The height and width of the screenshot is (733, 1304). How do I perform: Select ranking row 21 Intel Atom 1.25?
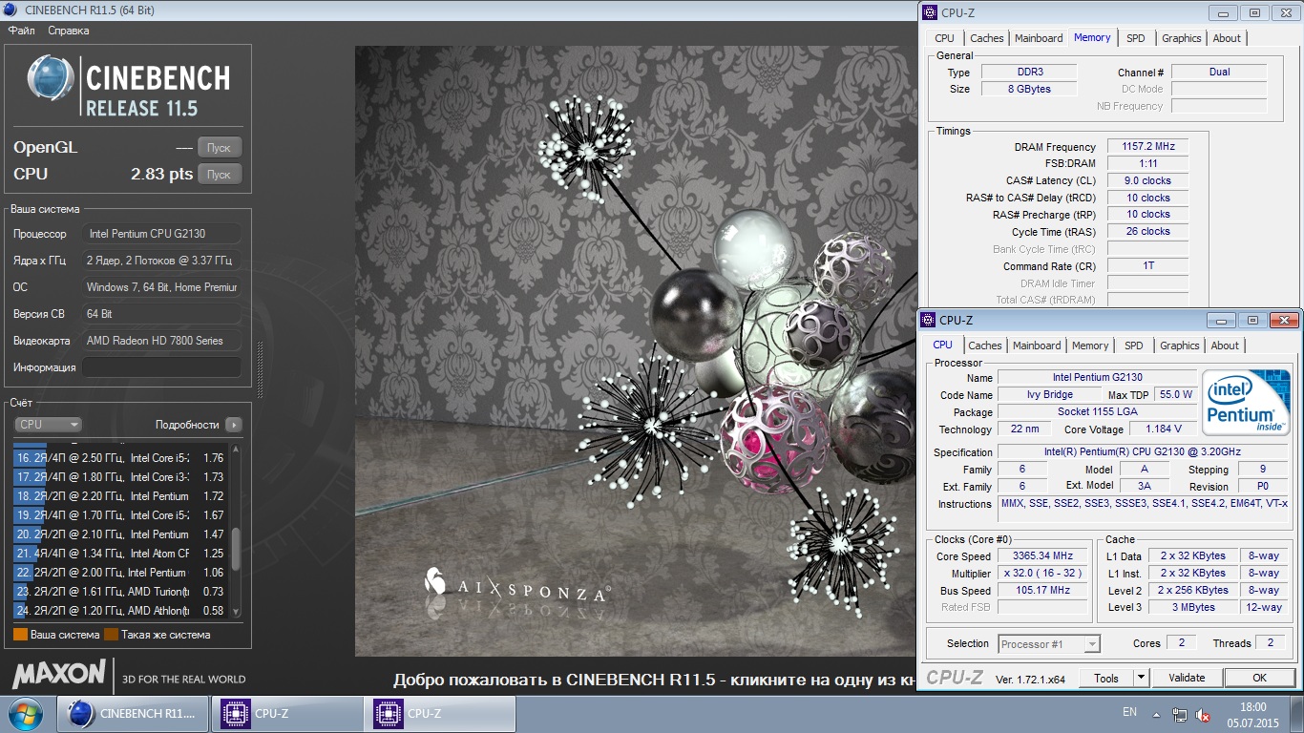pos(119,554)
